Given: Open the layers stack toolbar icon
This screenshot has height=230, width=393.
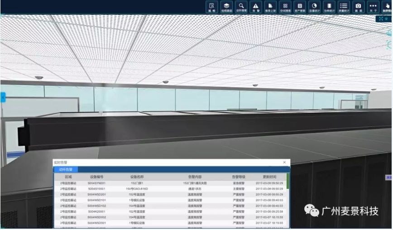Looking at the screenshot, I should 227,7.
